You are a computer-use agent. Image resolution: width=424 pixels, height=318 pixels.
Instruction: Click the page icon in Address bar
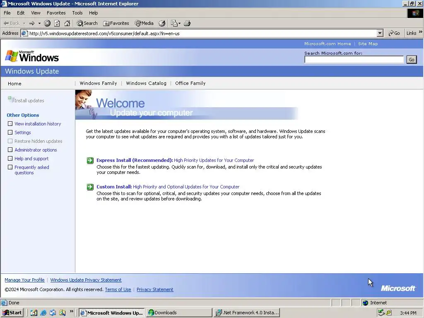click(24, 33)
